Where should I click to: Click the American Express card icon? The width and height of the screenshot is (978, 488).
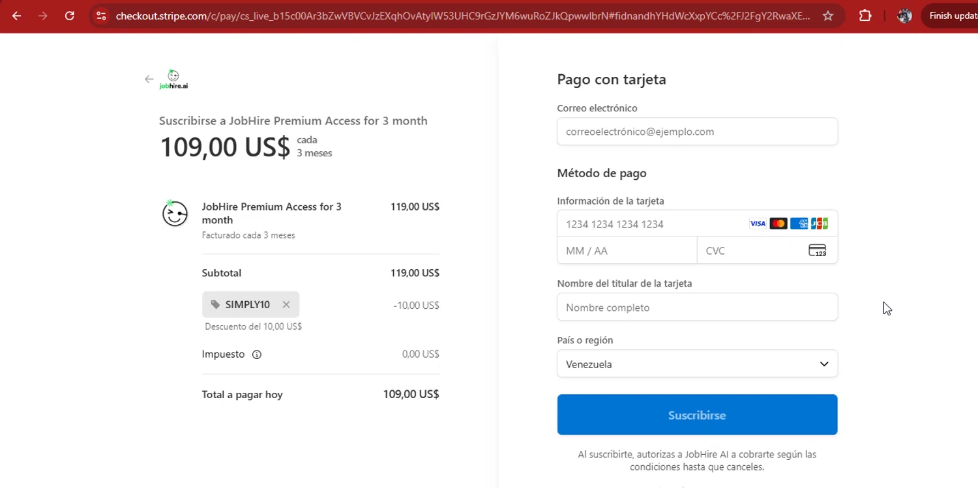[799, 223]
